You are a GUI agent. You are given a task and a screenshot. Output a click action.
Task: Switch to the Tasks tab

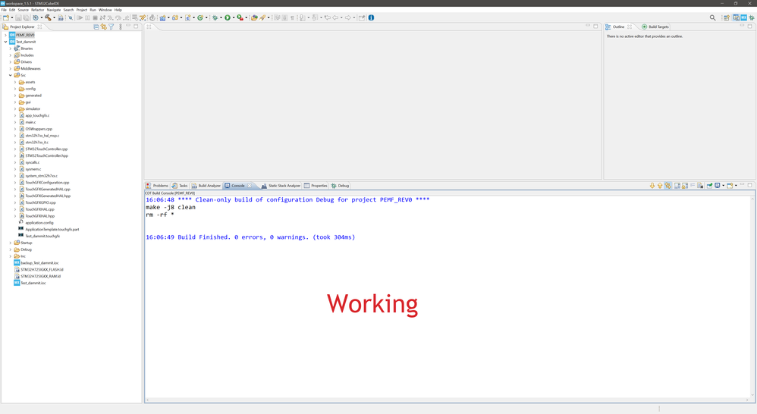coord(180,185)
